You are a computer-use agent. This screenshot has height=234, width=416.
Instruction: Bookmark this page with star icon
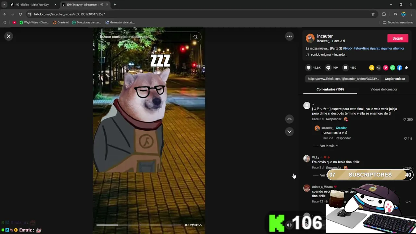tap(373, 14)
